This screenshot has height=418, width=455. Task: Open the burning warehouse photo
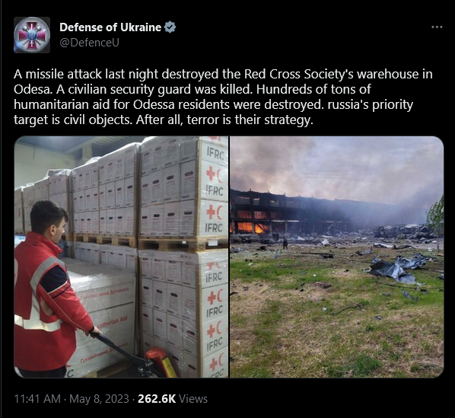336,257
